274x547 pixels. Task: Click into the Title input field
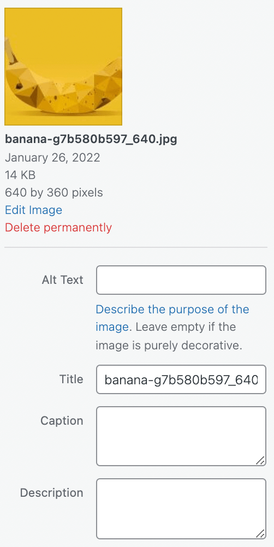click(181, 379)
